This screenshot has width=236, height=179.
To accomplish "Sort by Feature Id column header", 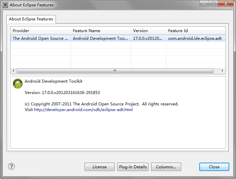I will (x=196, y=31).
